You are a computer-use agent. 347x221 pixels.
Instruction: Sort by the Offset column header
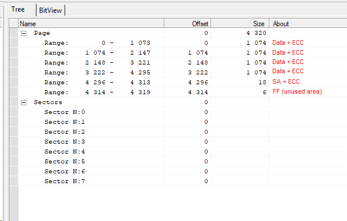click(x=187, y=23)
